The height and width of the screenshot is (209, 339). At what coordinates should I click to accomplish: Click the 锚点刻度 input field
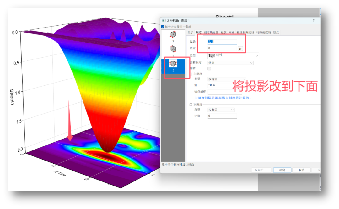point(225,92)
